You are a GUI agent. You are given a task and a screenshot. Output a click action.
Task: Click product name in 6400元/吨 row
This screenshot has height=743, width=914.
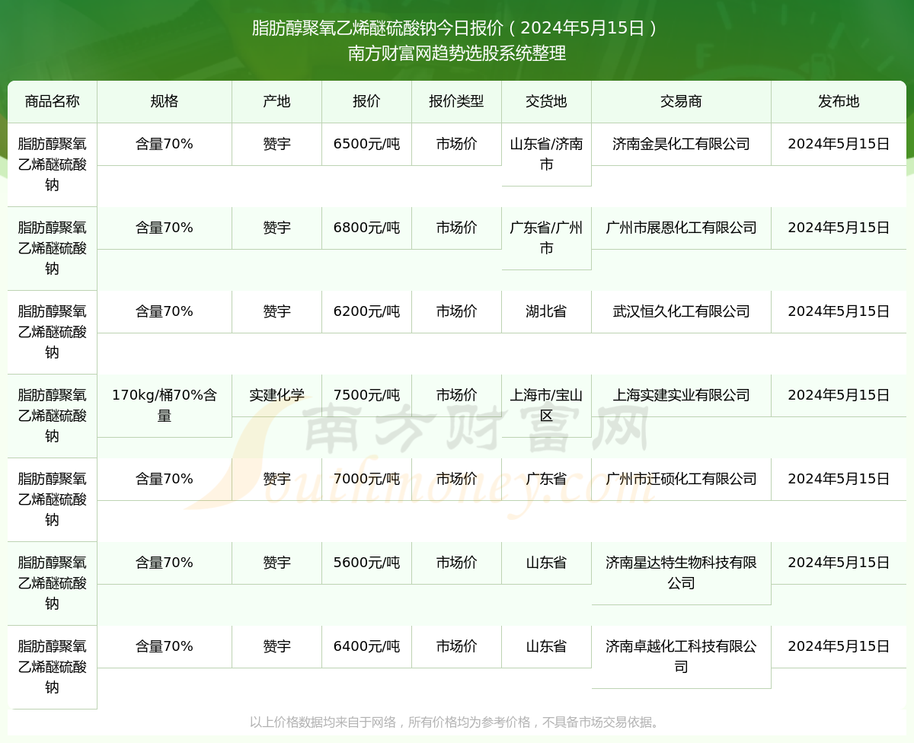52,667
